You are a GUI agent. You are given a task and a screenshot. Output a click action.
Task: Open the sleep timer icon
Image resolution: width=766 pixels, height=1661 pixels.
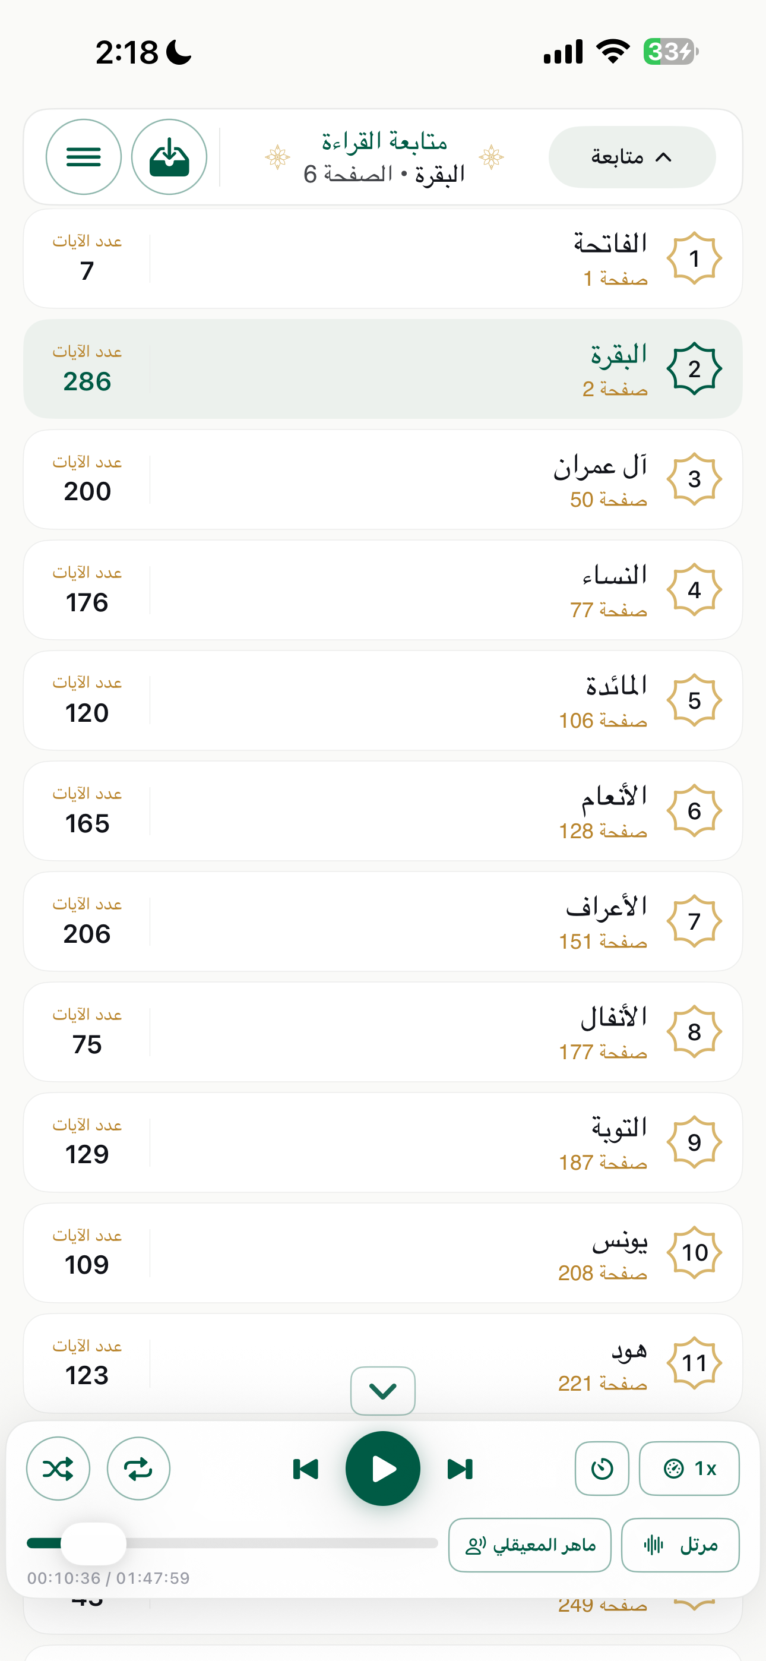pyautogui.click(x=602, y=1468)
